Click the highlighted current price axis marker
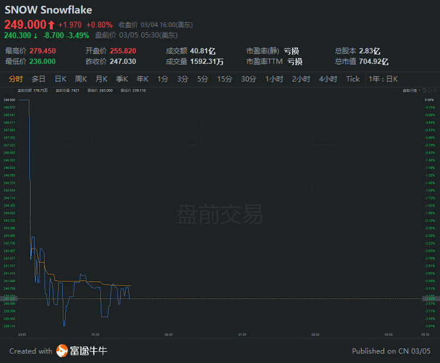This screenshot has height=363, width=440. click(9, 298)
